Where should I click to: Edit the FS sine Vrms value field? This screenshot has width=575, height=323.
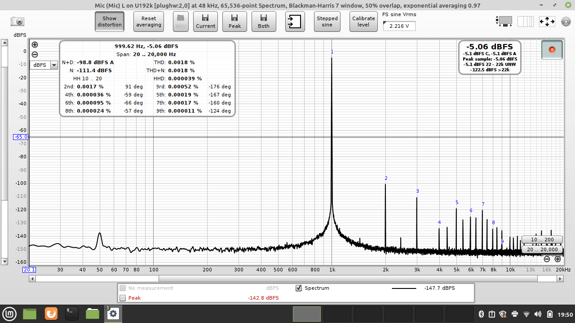click(x=399, y=26)
